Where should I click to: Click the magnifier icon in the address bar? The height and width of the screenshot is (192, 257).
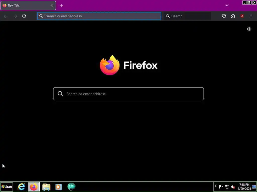pos(41,16)
